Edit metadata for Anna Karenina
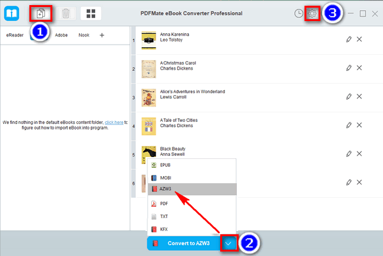 pos(349,39)
